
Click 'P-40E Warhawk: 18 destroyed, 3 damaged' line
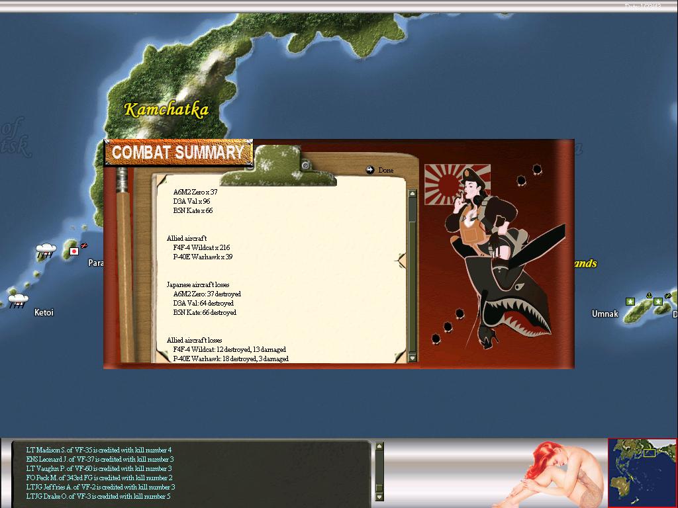pos(231,359)
